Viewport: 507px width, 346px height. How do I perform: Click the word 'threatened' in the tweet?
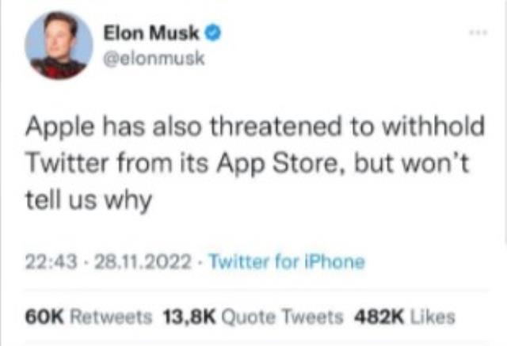click(275, 127)
